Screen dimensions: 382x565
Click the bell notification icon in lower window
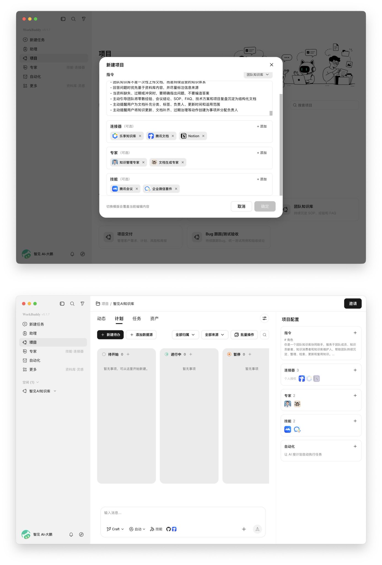pos(71,534)
